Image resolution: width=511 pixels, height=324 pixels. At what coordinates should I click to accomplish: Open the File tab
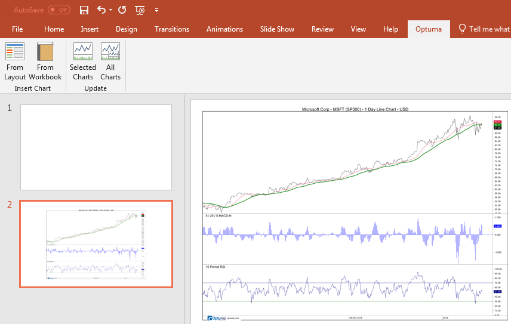[x=17, y=29]
